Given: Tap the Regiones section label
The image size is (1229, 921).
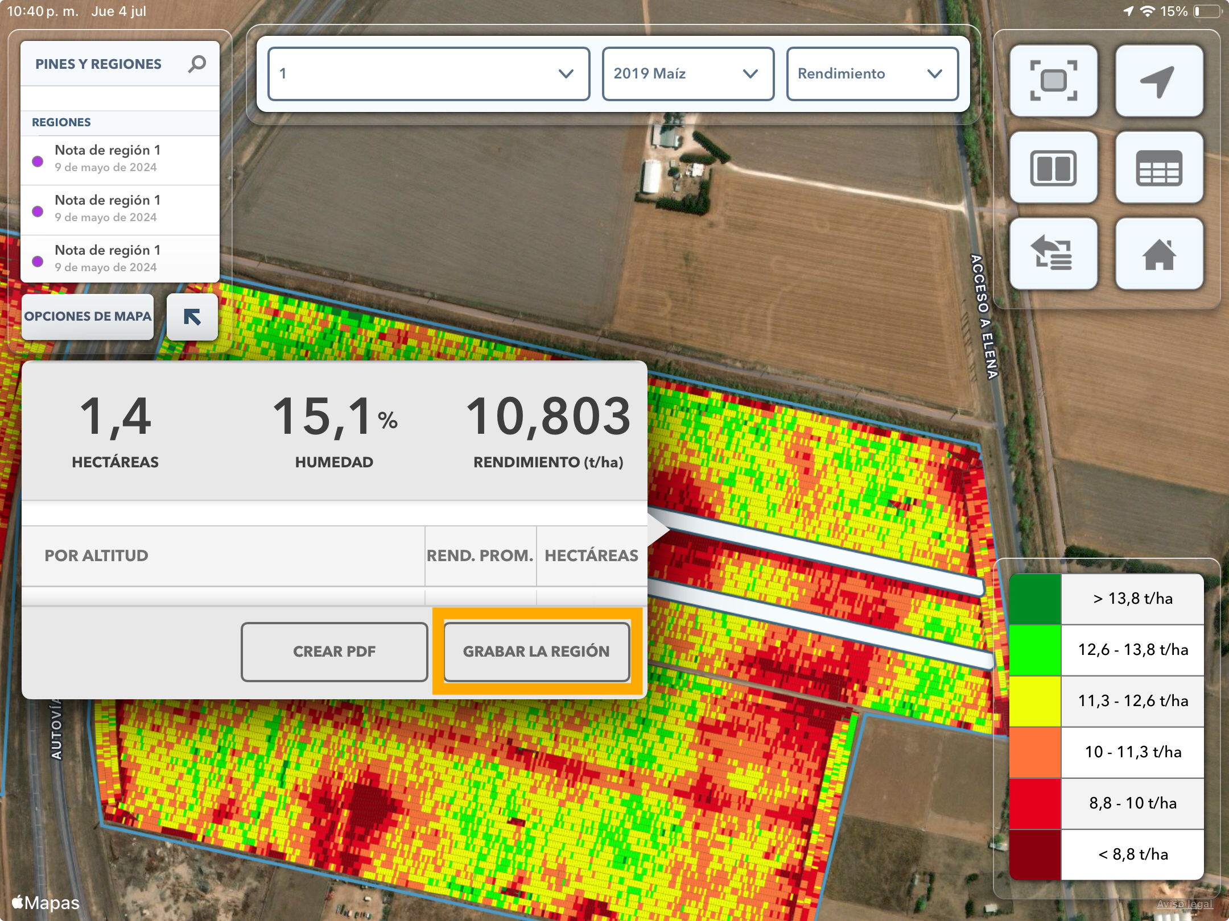Looking at the screenshot, I should click(x=61, y=122).
